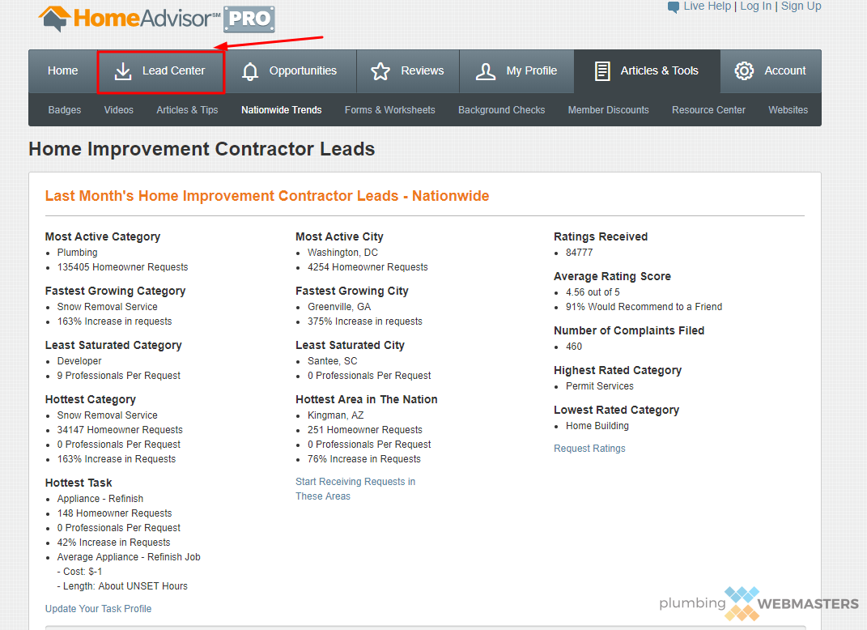Image resolution: width=867 pixels, height=630 pixels.
Task: Click the Reviews star icon
Action: tap(380, 71)
